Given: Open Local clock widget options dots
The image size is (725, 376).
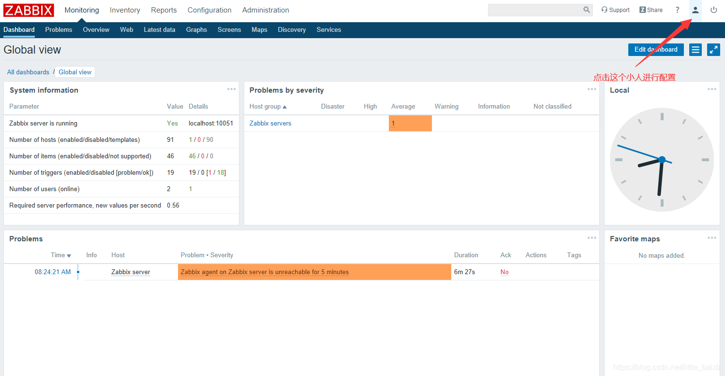Looking at the screenshot, I should (712, 89).
